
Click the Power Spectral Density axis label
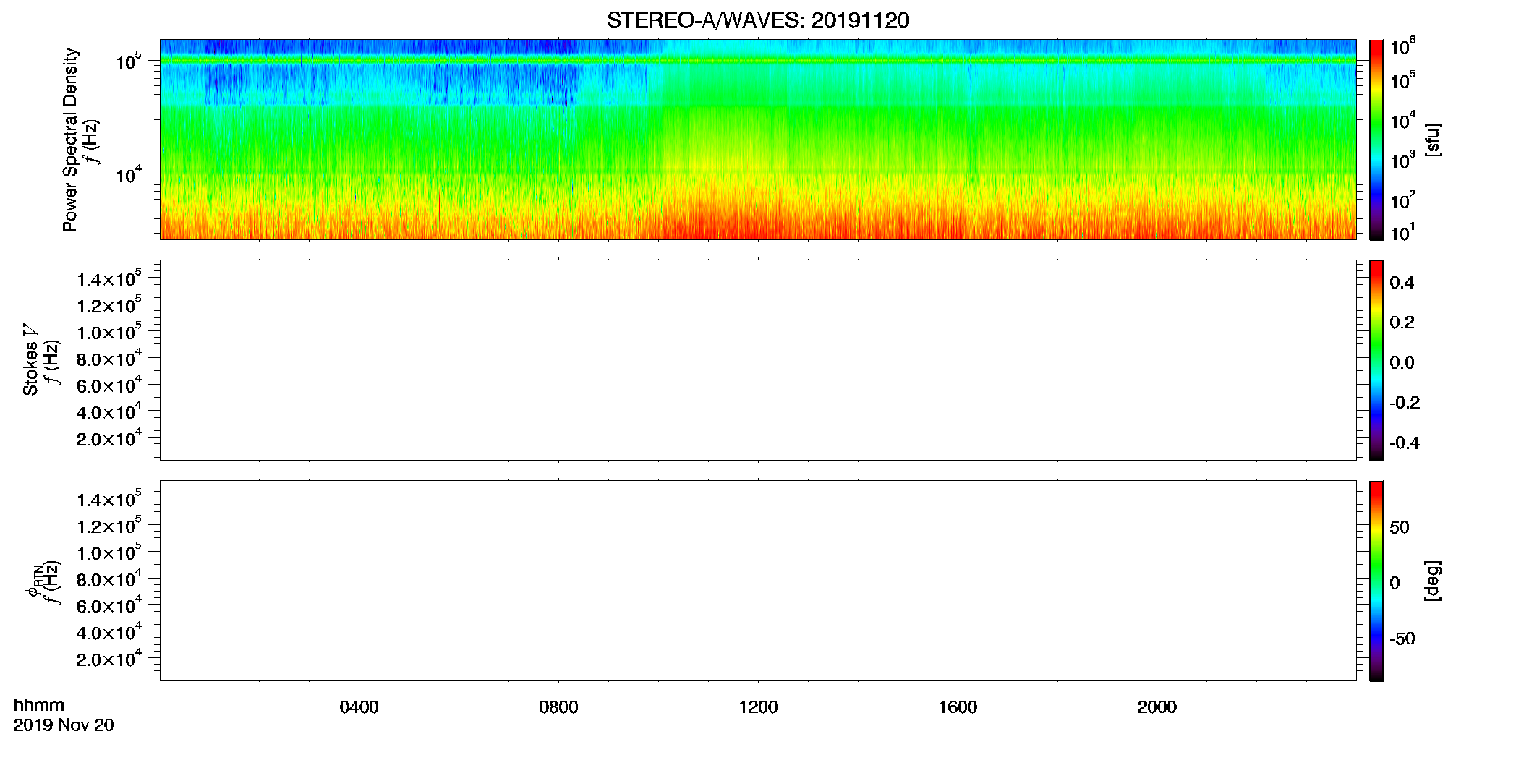click(70, 140)
